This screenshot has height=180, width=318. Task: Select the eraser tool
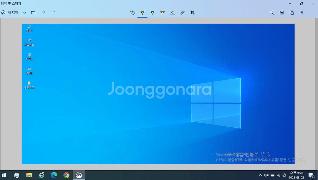[x=173, y=13]
